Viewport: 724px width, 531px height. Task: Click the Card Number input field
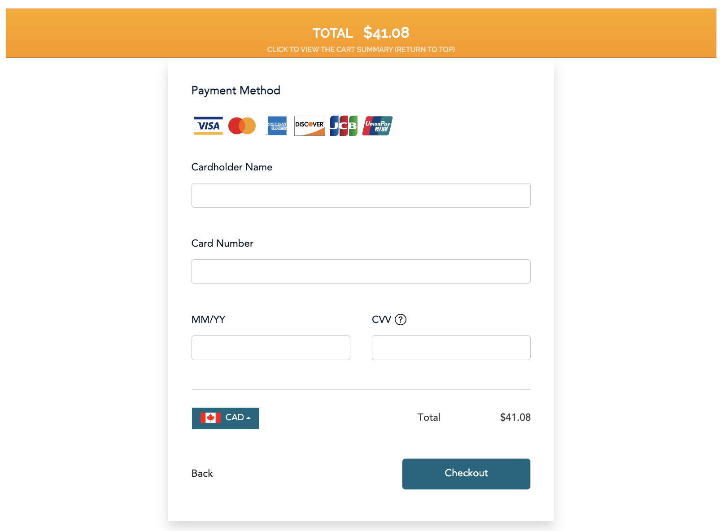click(361, 271)
